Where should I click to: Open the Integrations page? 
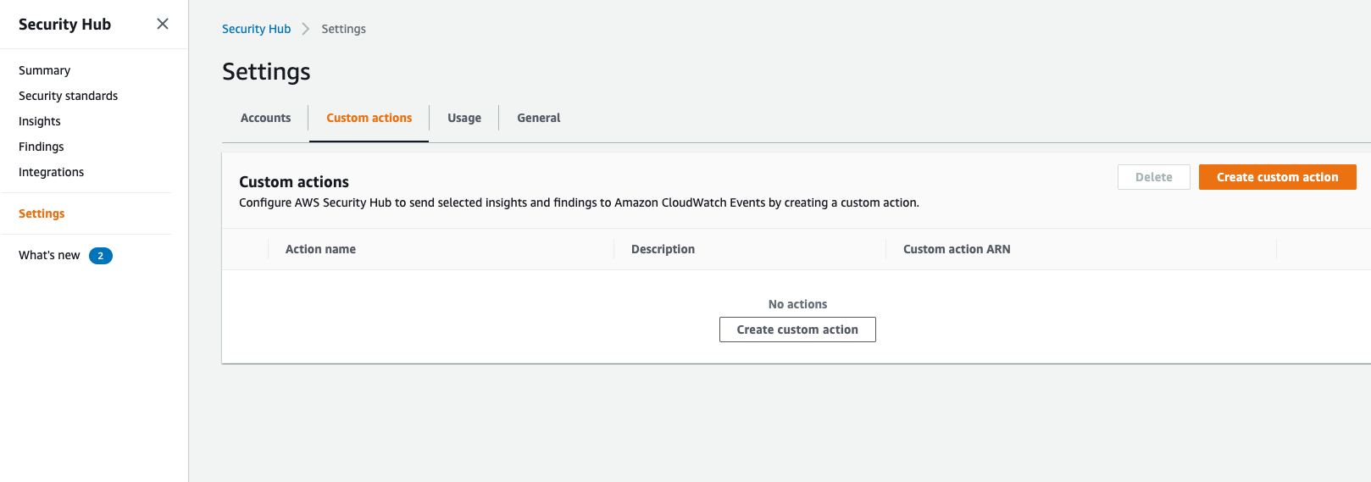(51, 172)
